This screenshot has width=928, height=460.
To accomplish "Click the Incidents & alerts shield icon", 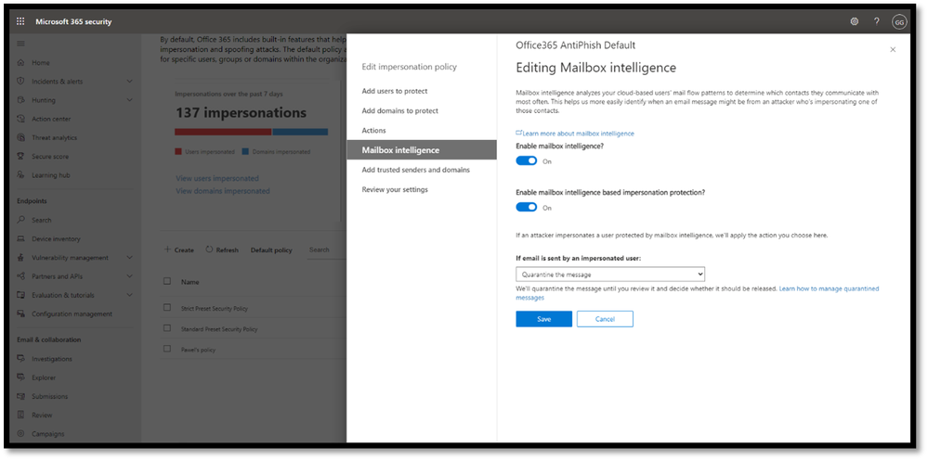I will (20, 82).
